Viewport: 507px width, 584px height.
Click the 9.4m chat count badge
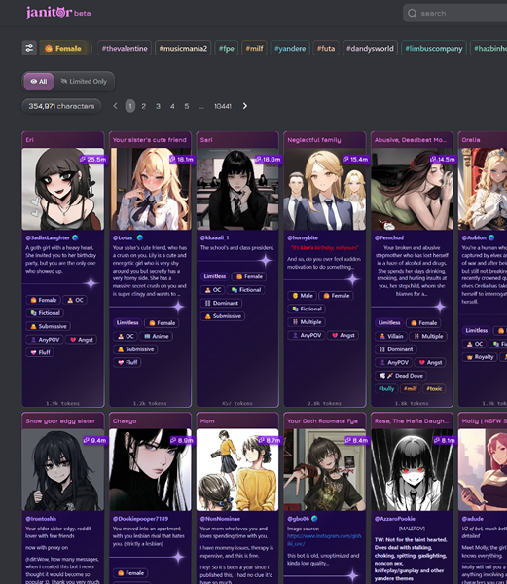pos(95,440)
